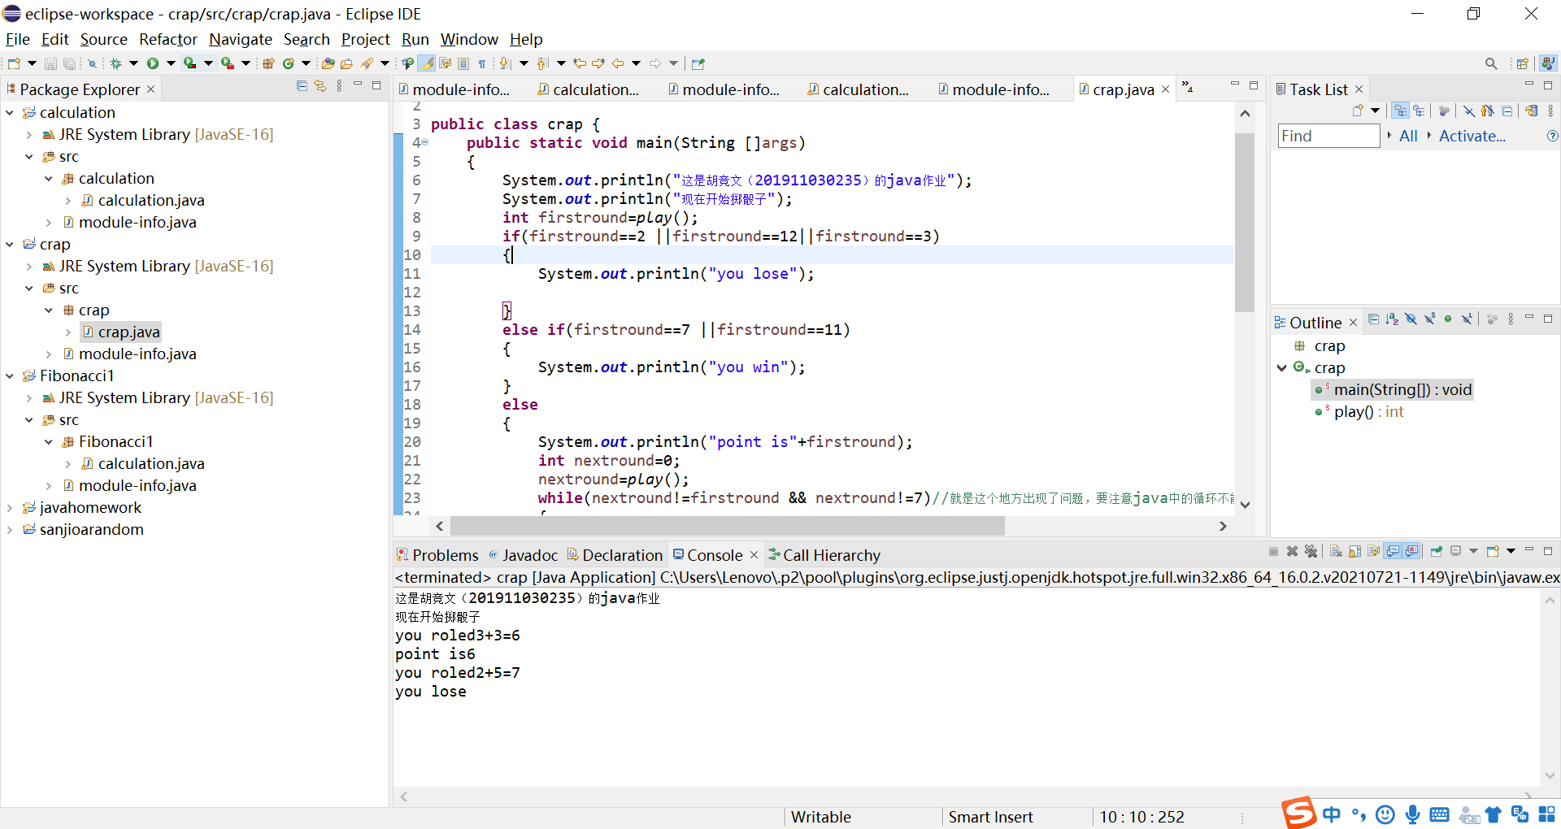
Task: Switch to the Call Hierarchy tab
Action: [x=824, y=555]
